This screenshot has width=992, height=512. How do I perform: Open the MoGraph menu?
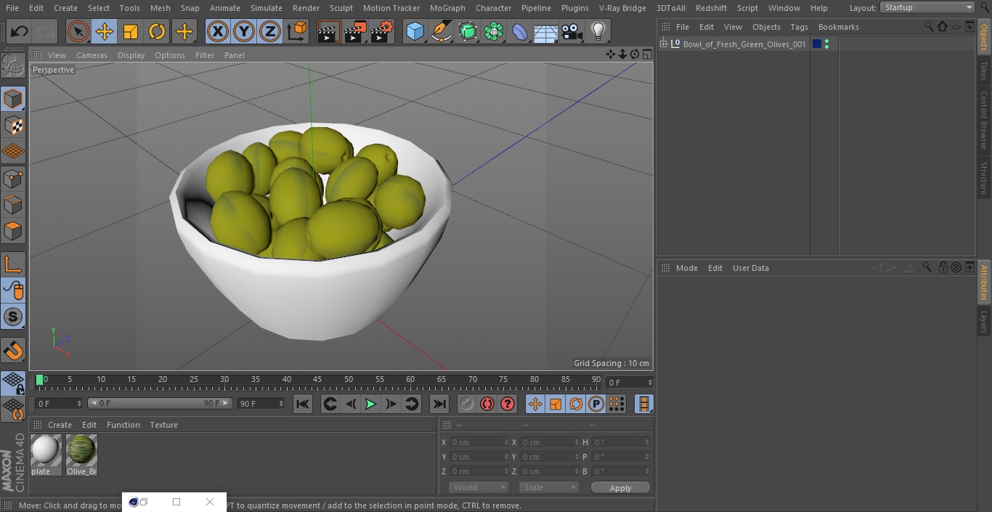tap(447, 8)
